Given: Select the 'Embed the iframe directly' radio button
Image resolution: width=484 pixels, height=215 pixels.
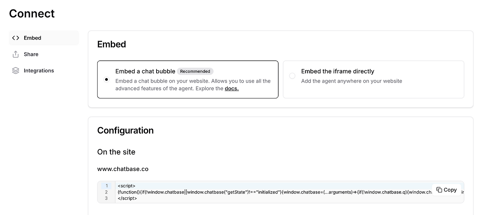Looking at the screenshot, I should coord(292,76).
